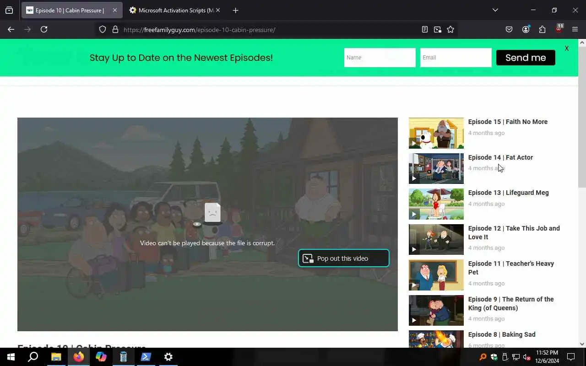Pop out this video
This screenshot has width=586, height=366.
click(344, 258)
